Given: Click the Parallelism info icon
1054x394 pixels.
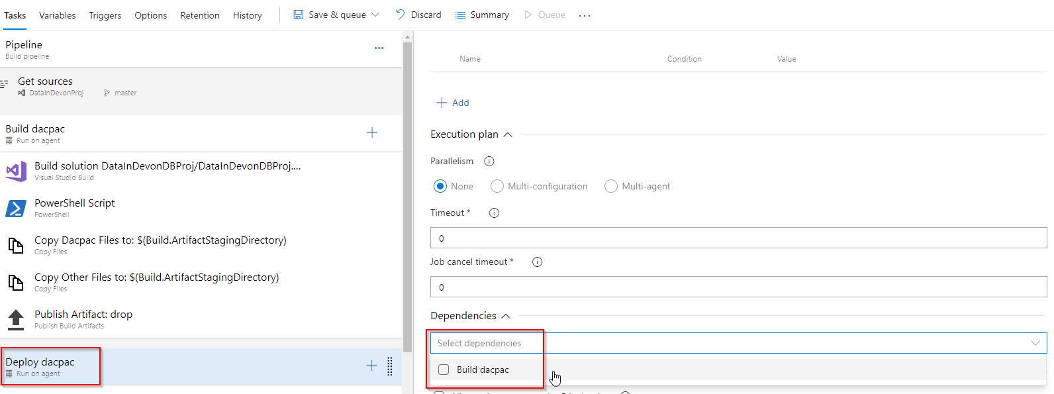Looking at the screenshot, I should [x=489, y=162].
